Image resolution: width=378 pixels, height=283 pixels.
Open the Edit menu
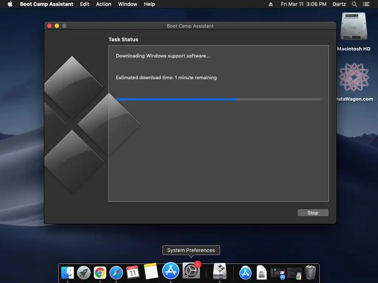coord(85,4)
